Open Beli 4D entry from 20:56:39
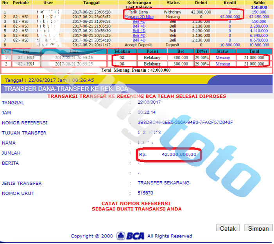Image resolution: width=274 pixels, height=244 pixels. click(138, 31)
